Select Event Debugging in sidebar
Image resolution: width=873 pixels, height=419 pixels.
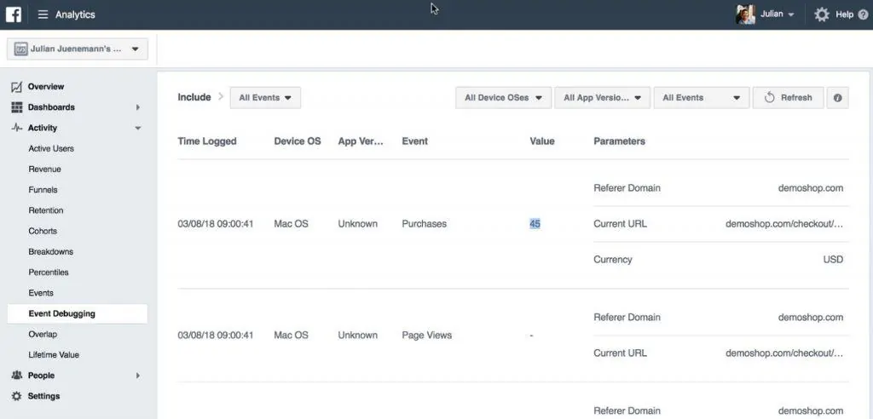pos(78,314)
